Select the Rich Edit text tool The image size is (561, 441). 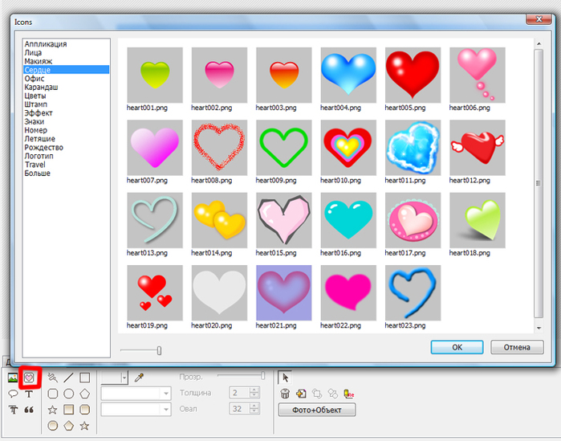(13, 410)
